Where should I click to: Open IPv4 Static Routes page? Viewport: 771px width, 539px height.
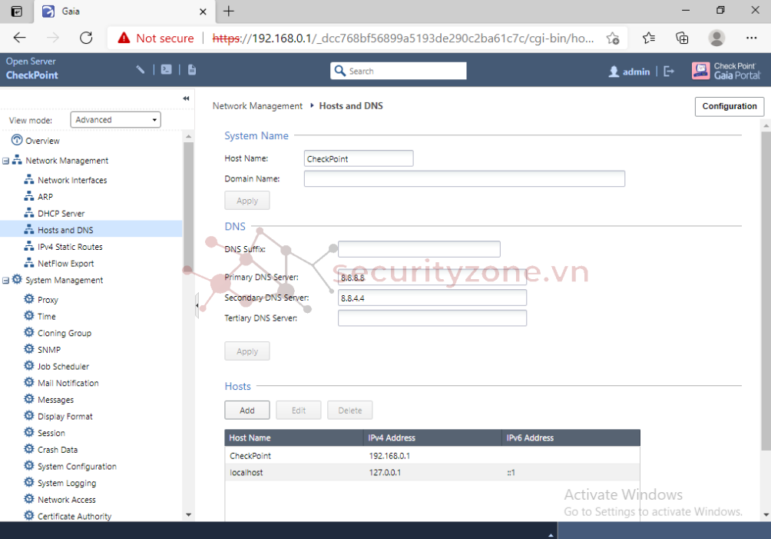70,247
